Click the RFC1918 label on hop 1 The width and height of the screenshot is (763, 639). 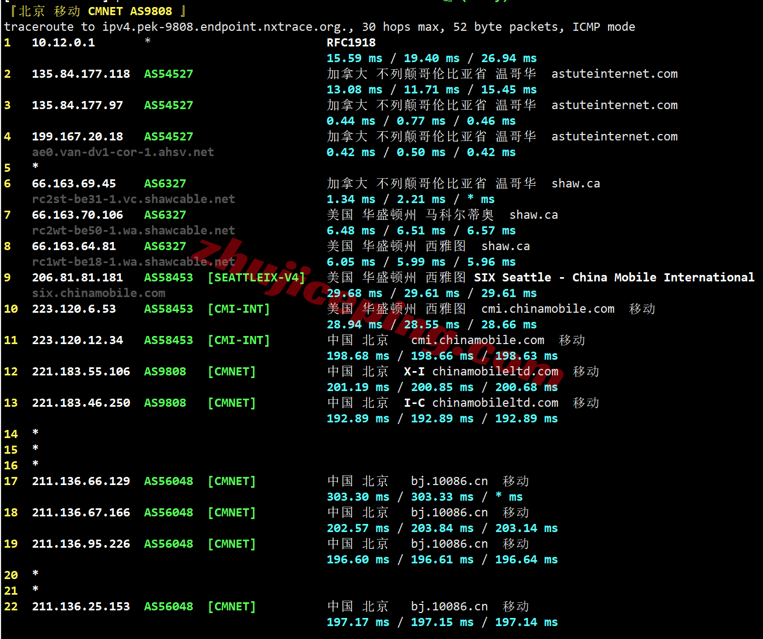tap(351, 43)
